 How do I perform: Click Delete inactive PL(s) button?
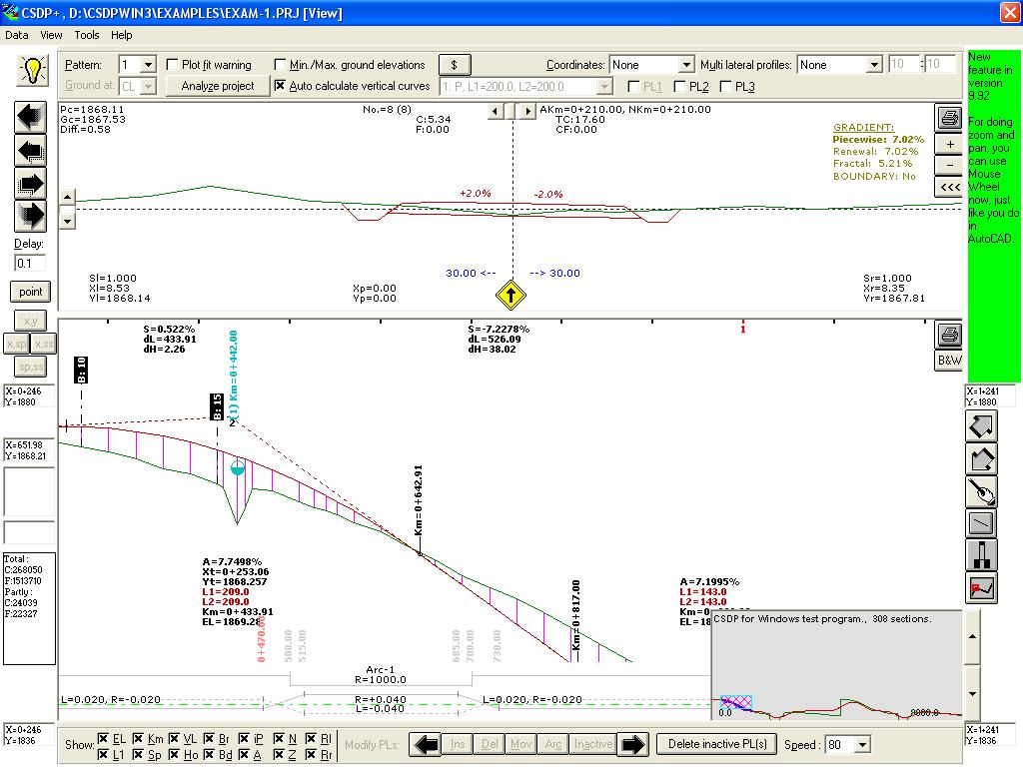[717, 744]
